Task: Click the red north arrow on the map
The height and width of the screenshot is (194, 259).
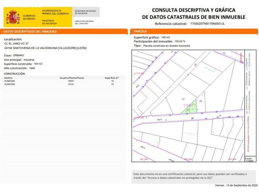Action: (241, 58)
